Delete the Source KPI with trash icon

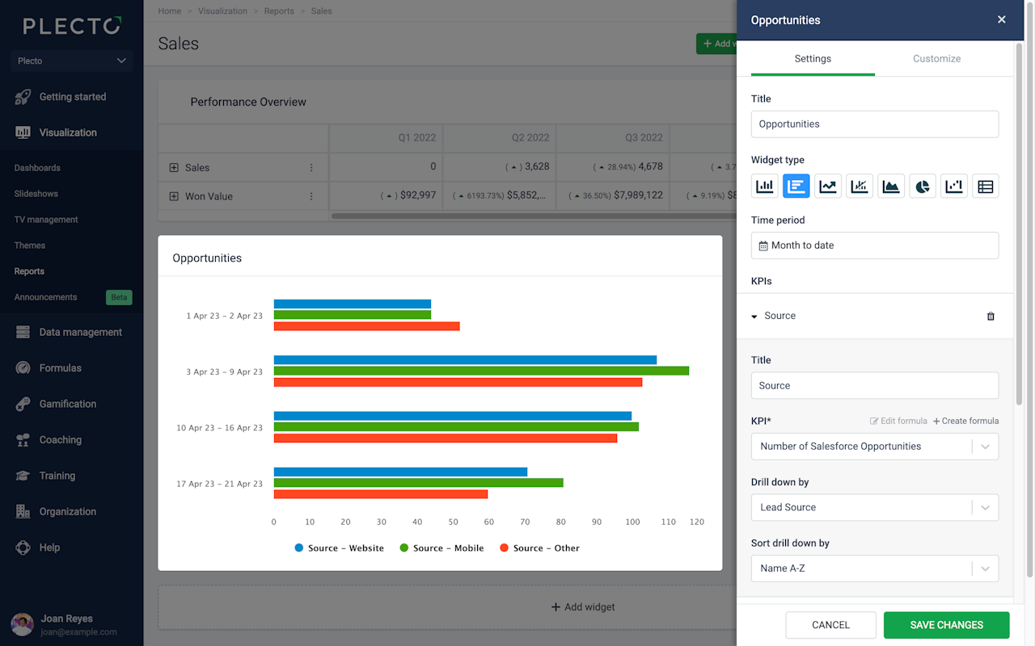pos(991,317)
